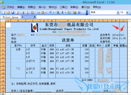Open the 文件(F) menu
Screen dimensions: 131x95
[x=10, y=7]
